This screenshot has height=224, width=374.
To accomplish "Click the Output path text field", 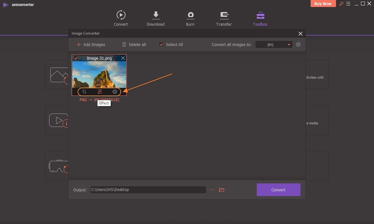I will click(148, 190).
